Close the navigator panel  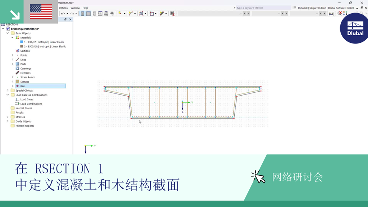click(70, 19)
